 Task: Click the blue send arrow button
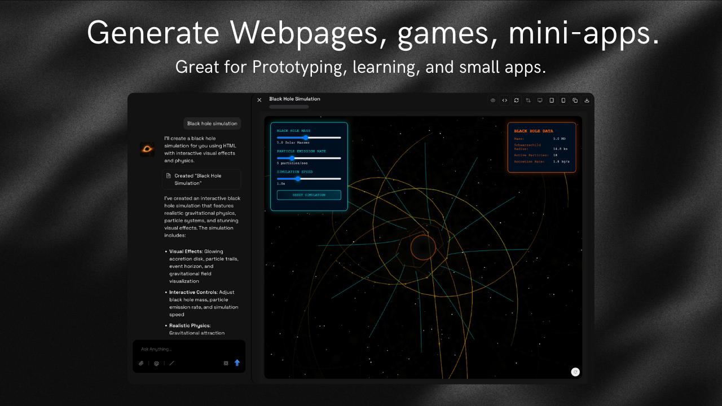click(x=237, y=363)
